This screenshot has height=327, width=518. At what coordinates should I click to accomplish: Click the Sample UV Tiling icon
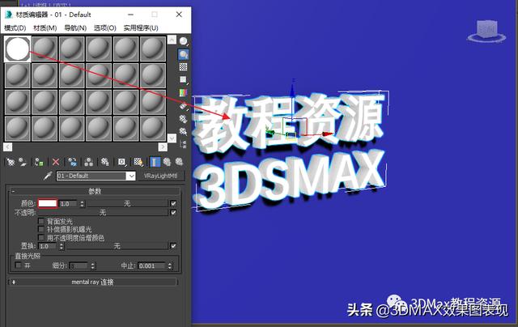tap(184, 80)
